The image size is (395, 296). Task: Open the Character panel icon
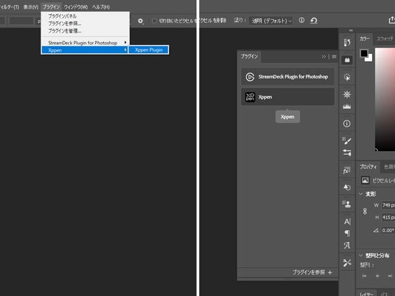tap(347, 221)
